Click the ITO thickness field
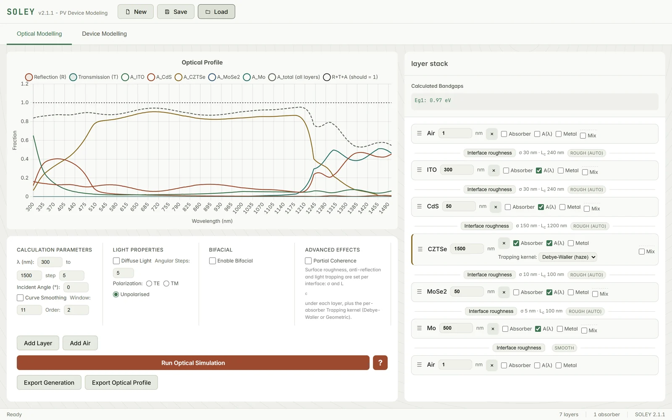Screen dimensions: 672x420 (457, 170)
